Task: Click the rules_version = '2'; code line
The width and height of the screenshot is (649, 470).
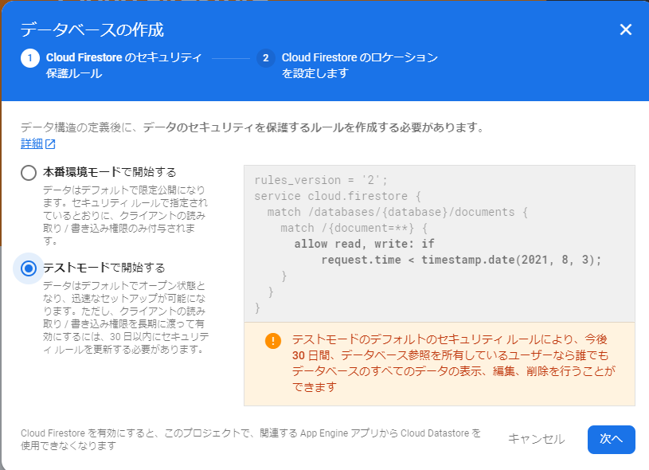Action: [321, 180]
